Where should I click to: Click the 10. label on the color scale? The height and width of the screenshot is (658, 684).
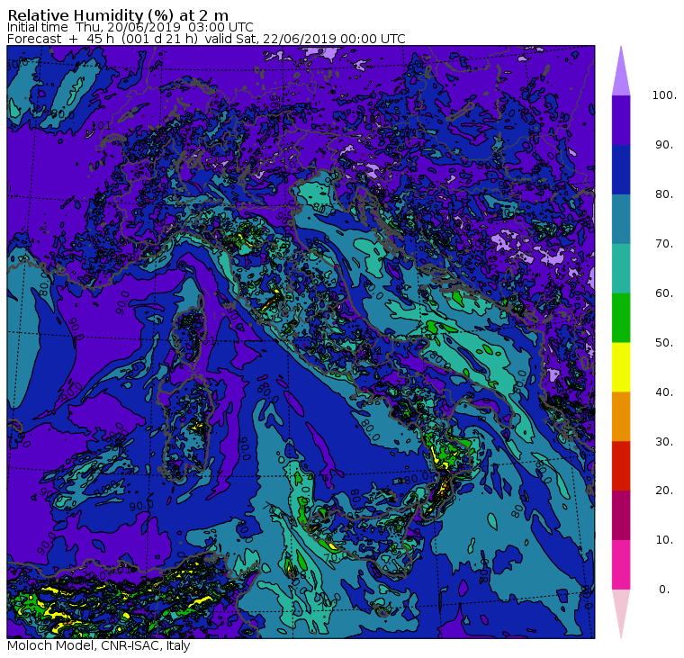click(x=664, y=540)
